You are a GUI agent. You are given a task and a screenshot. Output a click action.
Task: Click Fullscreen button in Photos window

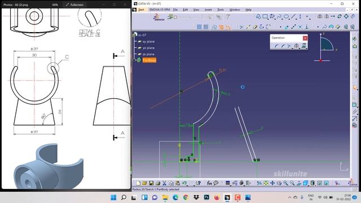coord(74,5)
